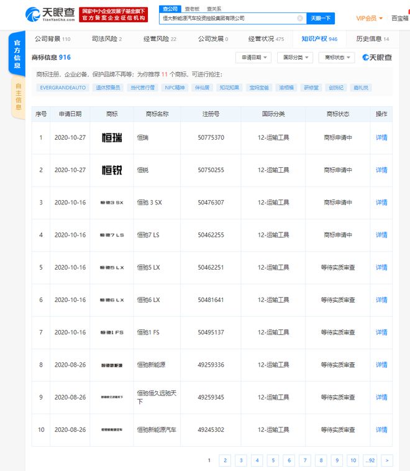Click the Tianyancha logo in header

tap(50, 14)
